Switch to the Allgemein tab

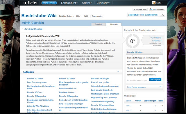[x=114, y=24]
